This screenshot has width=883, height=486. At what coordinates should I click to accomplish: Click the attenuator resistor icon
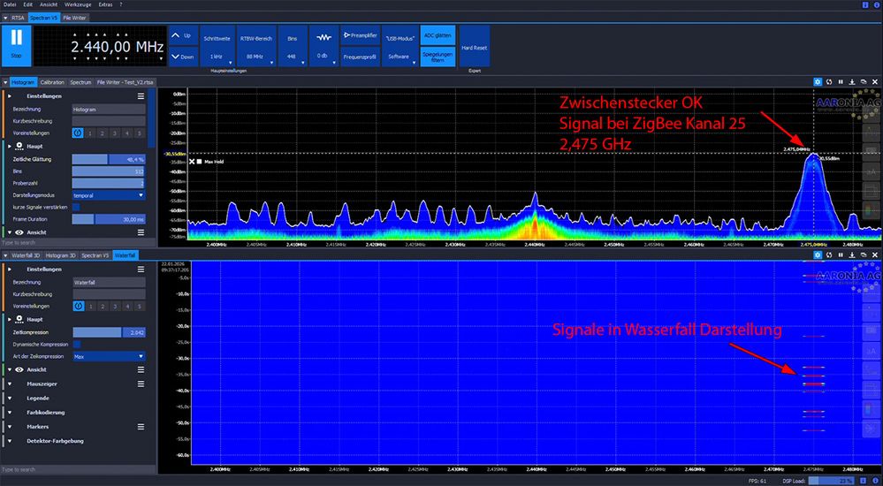pos(324,38)
